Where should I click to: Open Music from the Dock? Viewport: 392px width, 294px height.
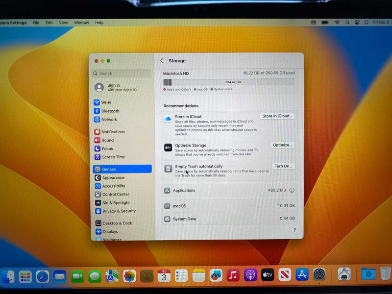coord(233,275)
